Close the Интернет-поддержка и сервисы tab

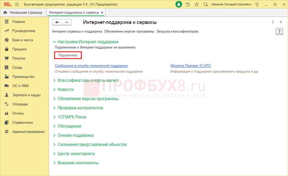point(102,13)
